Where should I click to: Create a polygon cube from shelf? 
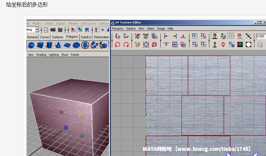[x=40, y=45]
